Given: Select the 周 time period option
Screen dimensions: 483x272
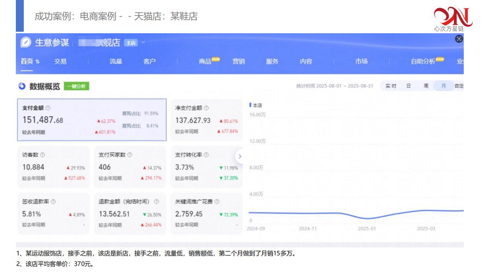Looking at the screenshot, I should (426, 86).
